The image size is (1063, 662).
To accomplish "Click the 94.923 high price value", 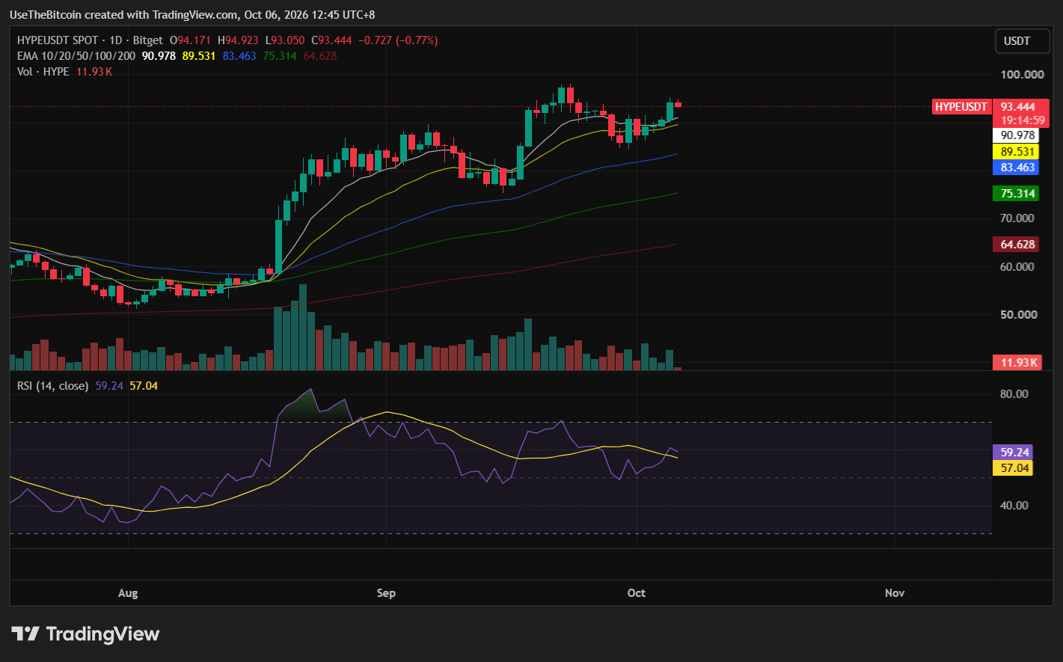I will [242, 40].
